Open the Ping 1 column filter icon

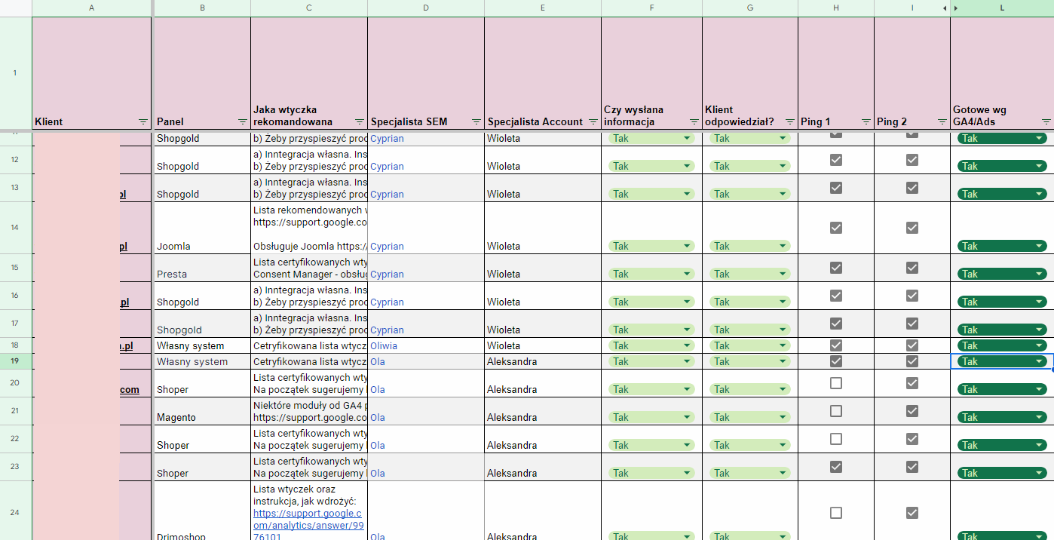866,121
